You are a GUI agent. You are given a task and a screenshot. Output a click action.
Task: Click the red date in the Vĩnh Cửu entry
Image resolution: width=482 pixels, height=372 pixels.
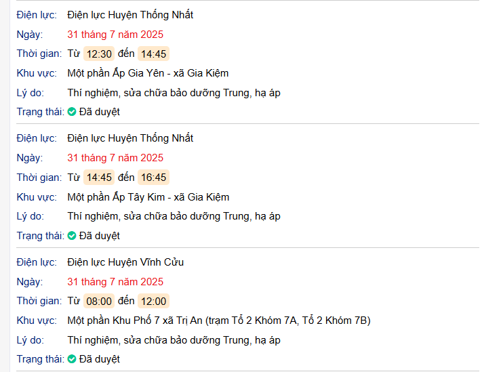(115, 282)
